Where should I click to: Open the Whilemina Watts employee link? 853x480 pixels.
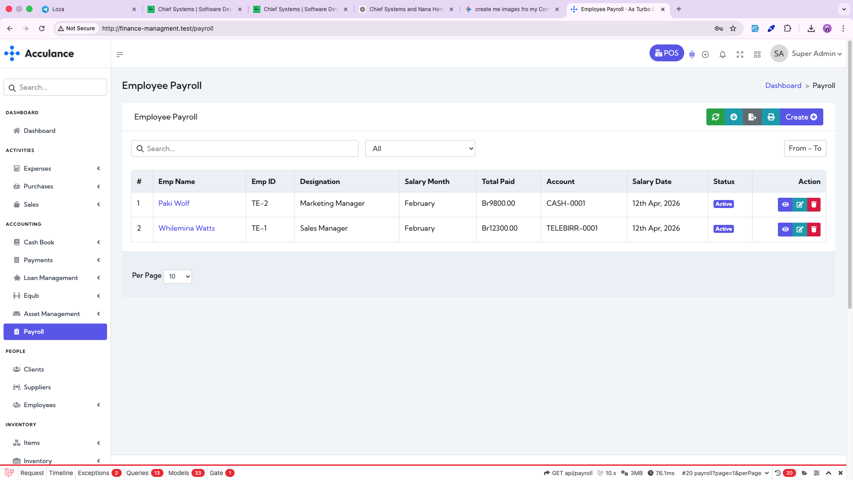187,228
